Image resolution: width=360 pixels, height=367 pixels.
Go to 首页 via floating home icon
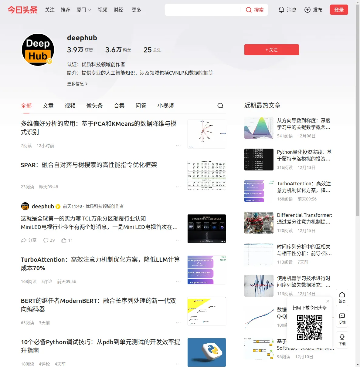342,298
